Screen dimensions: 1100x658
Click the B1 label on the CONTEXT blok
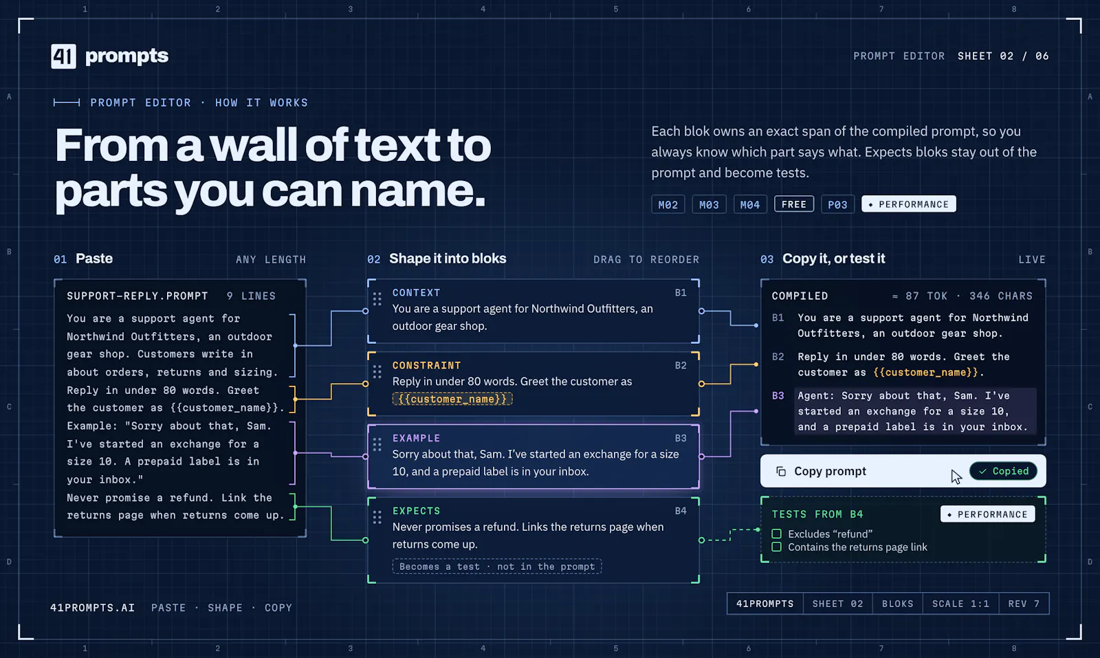click(681, 292)
